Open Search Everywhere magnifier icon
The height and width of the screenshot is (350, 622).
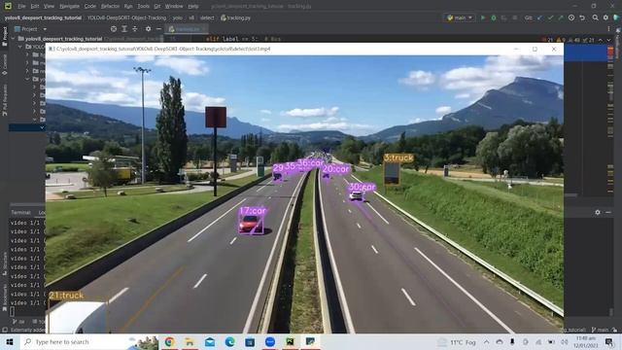(x=596, y=17)
